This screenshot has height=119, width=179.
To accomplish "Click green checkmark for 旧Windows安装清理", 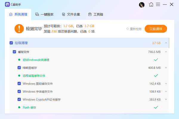I will (156, 60).
